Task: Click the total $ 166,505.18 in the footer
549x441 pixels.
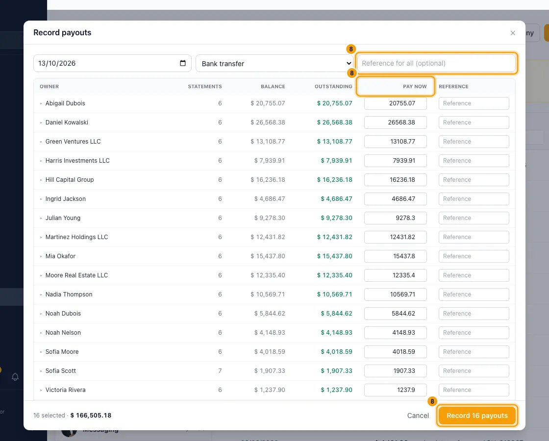Action: pyautogui.click(x=91, y=416)
